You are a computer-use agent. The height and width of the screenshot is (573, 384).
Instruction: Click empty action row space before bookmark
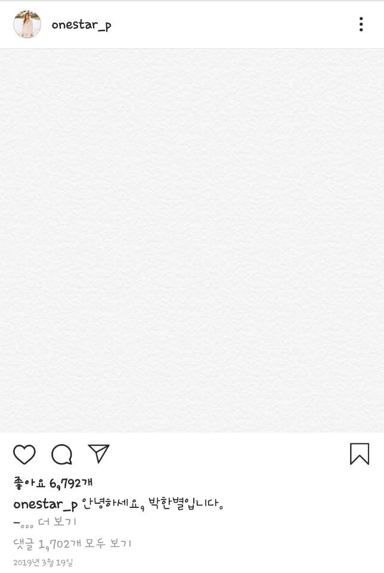(x=227, y=455)
